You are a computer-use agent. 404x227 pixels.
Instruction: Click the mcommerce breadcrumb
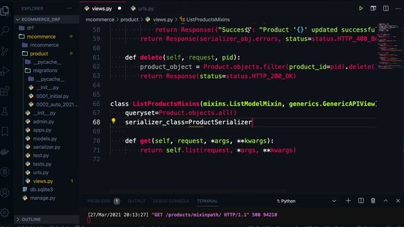click(x=100, y=20)
